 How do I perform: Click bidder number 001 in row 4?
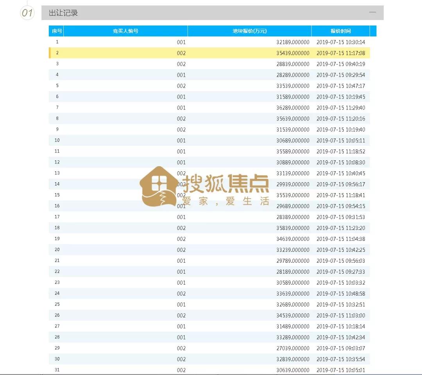tap(181, 75)
